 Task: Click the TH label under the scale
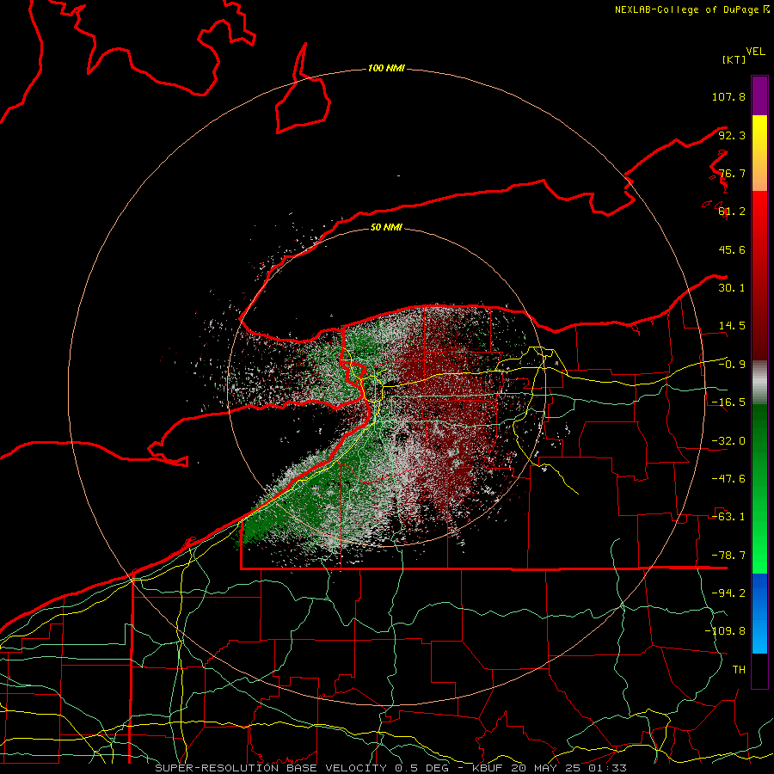click(739, 670)
